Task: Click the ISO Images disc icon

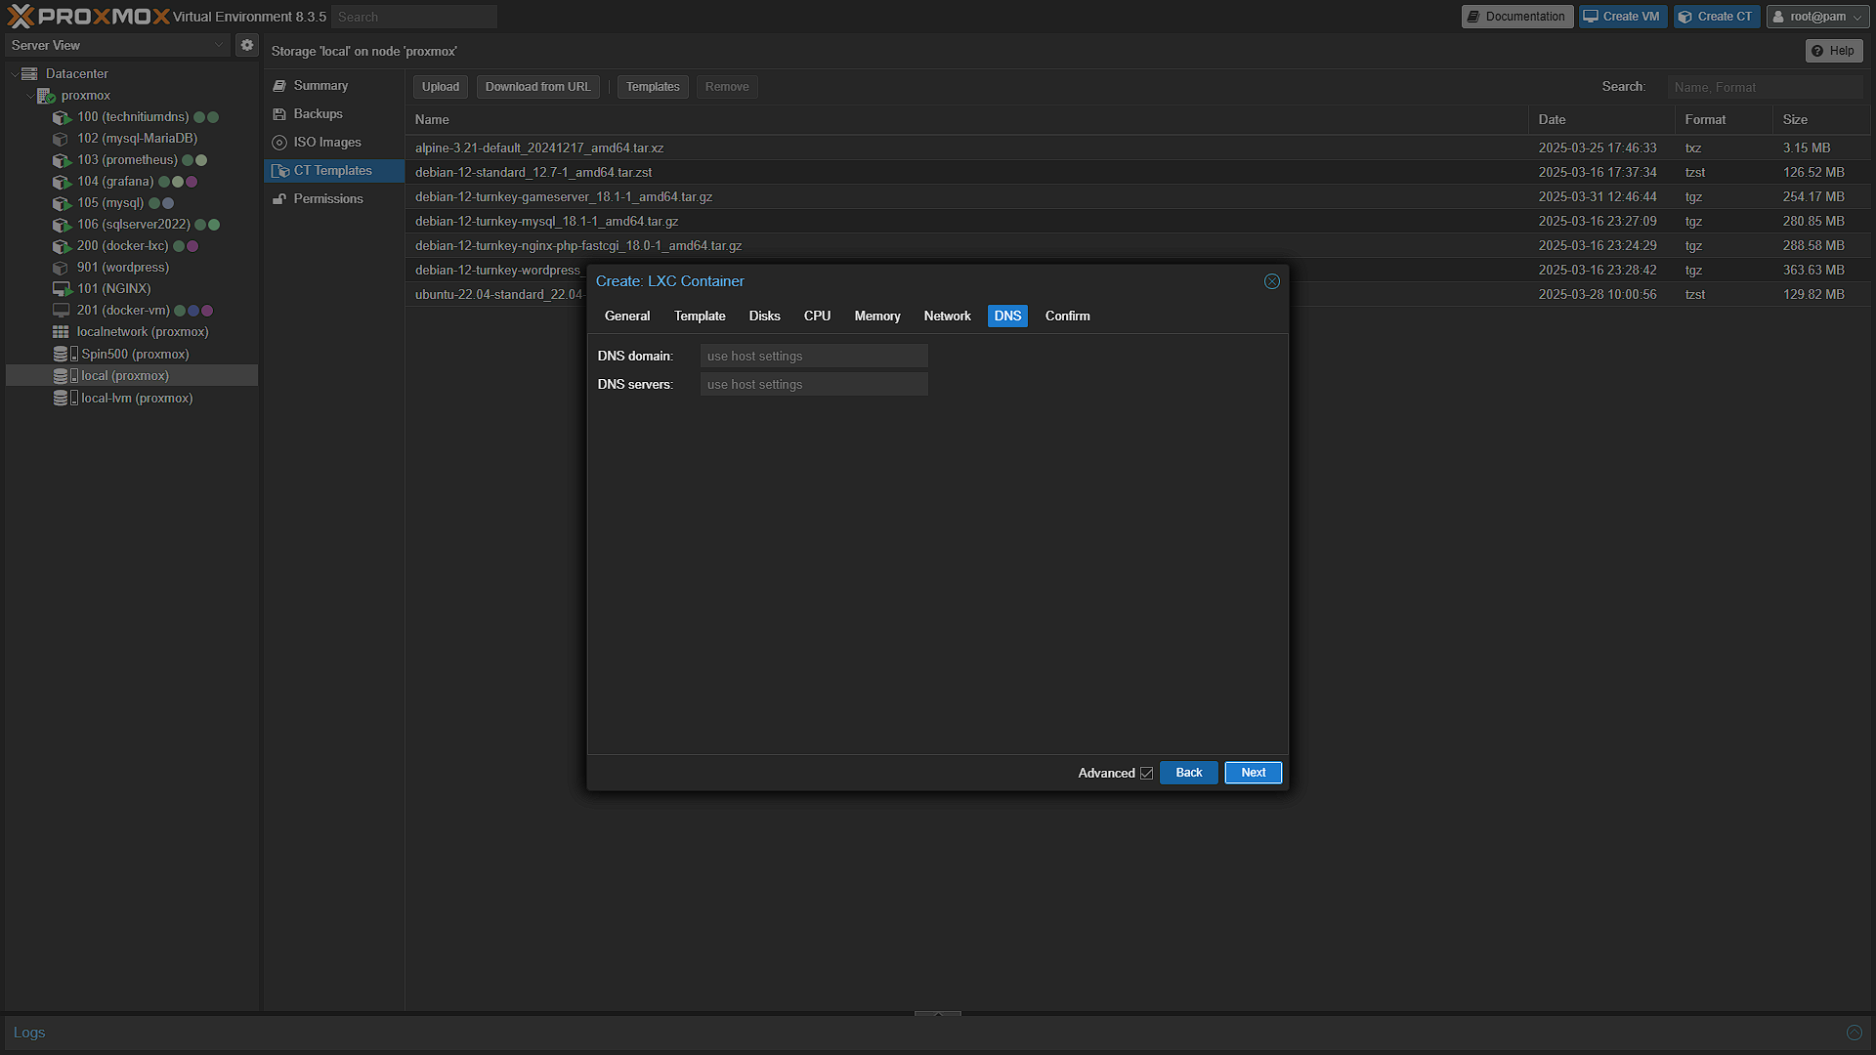Action: pyautogui.click(x=279, y=143)
